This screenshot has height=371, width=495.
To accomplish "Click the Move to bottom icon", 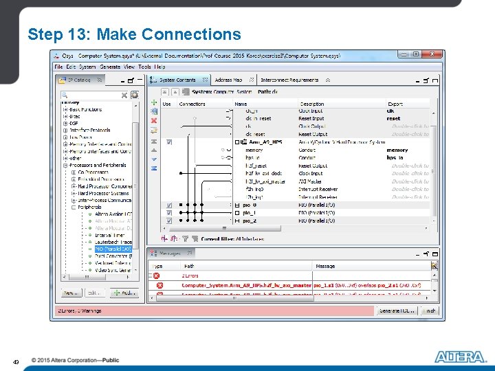I will [x=154, y=168].
